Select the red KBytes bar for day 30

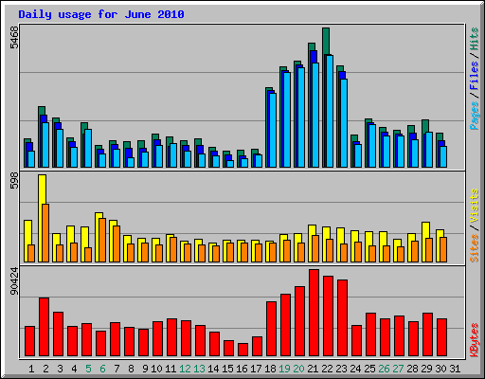pos(442,337)
